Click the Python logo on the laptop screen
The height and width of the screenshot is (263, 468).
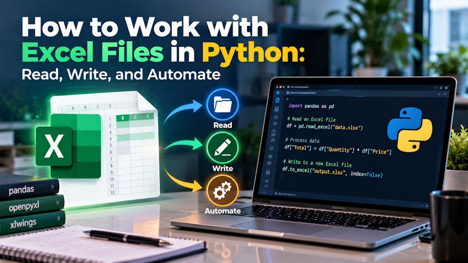pos(410,130)
